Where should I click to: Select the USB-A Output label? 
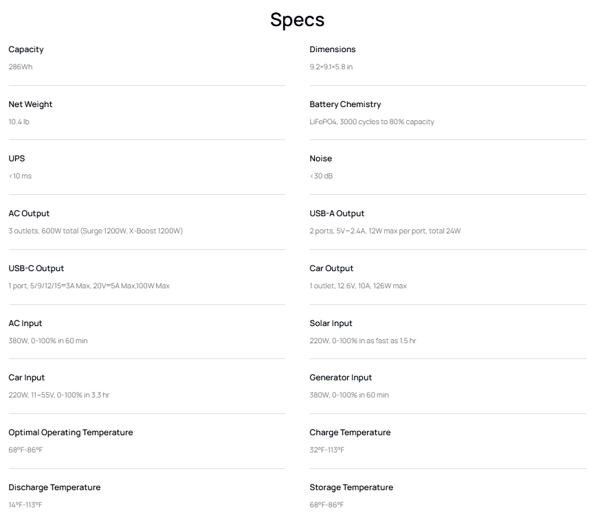[337, 214]
